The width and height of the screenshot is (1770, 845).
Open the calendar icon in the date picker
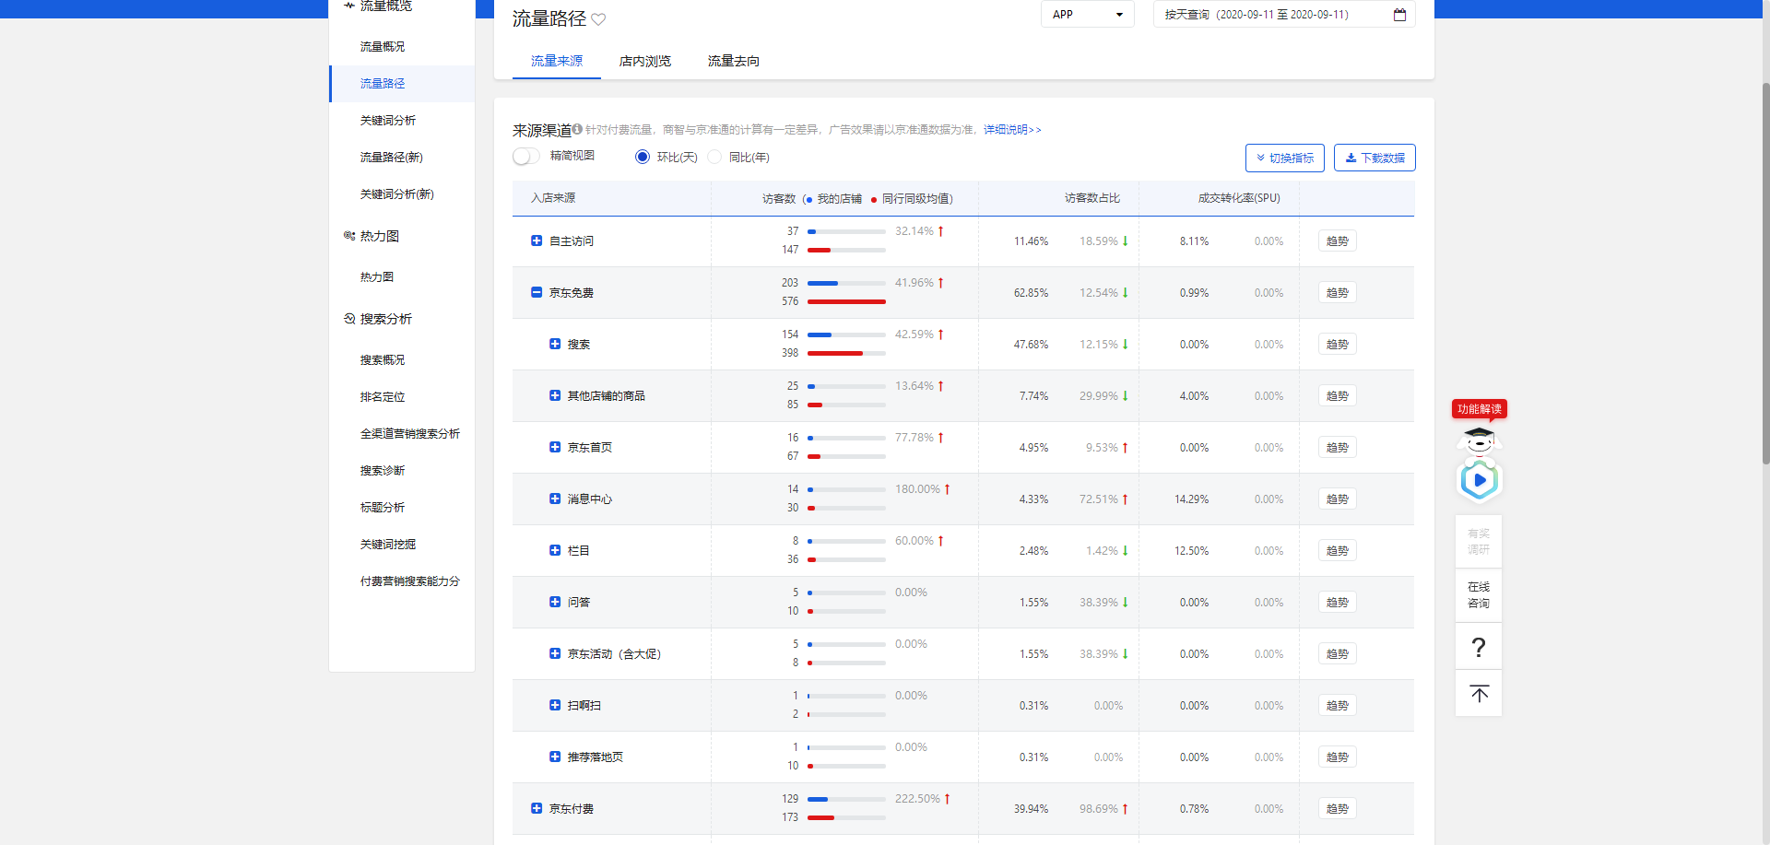click(x=1399, y=14)
